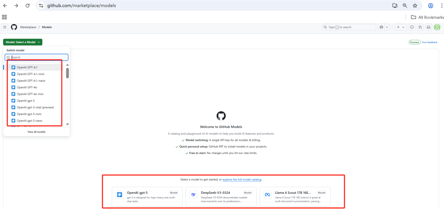The height and width of the screenshot is (209, 444).
Task: Click View all models button
Action: click(x=37, y=132)
